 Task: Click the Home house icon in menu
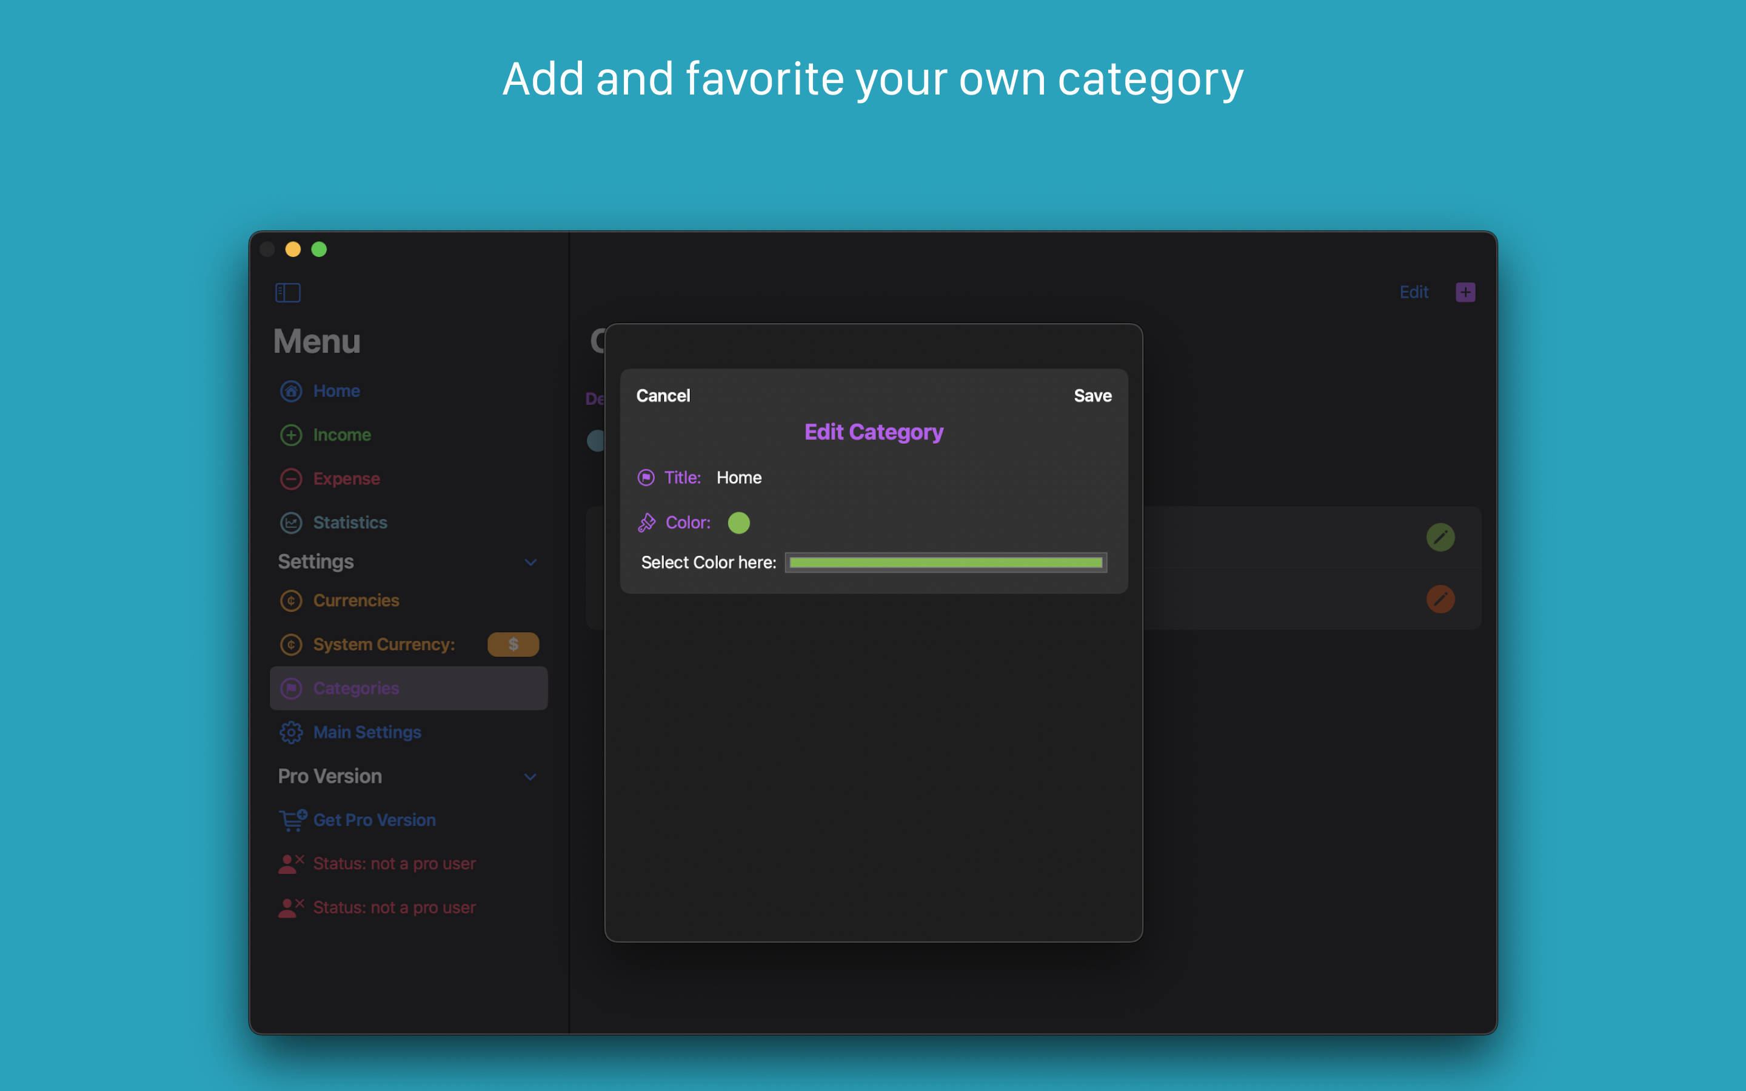click(291, 391)
